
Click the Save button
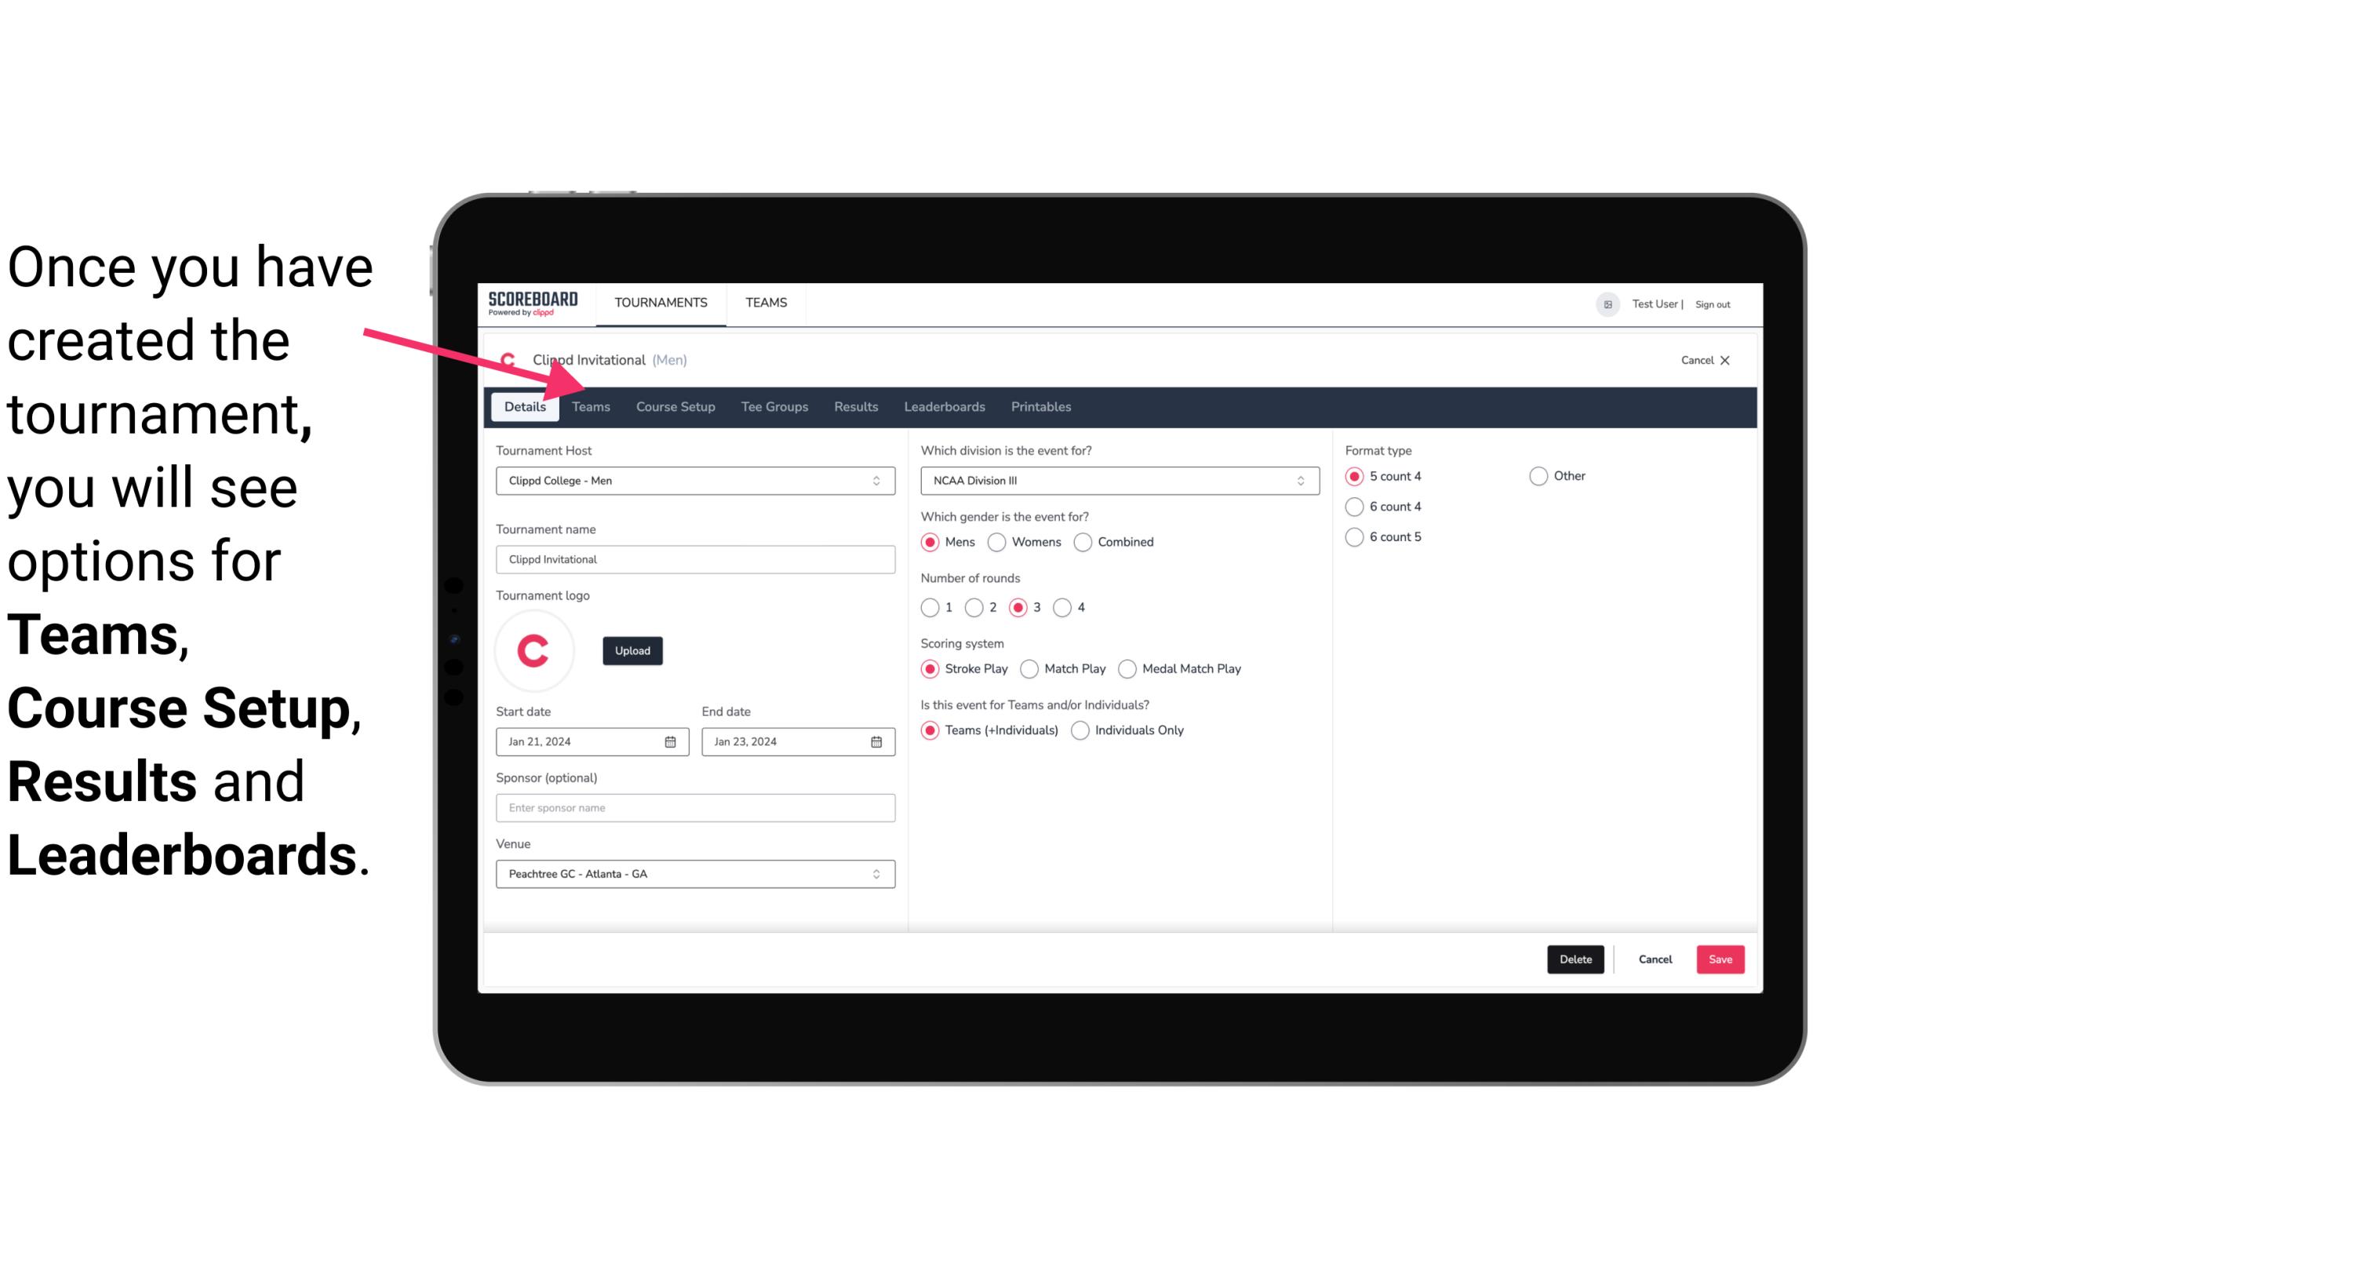point(1718,959)
